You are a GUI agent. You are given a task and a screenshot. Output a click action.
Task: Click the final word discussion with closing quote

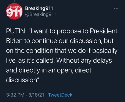point(23,80)
